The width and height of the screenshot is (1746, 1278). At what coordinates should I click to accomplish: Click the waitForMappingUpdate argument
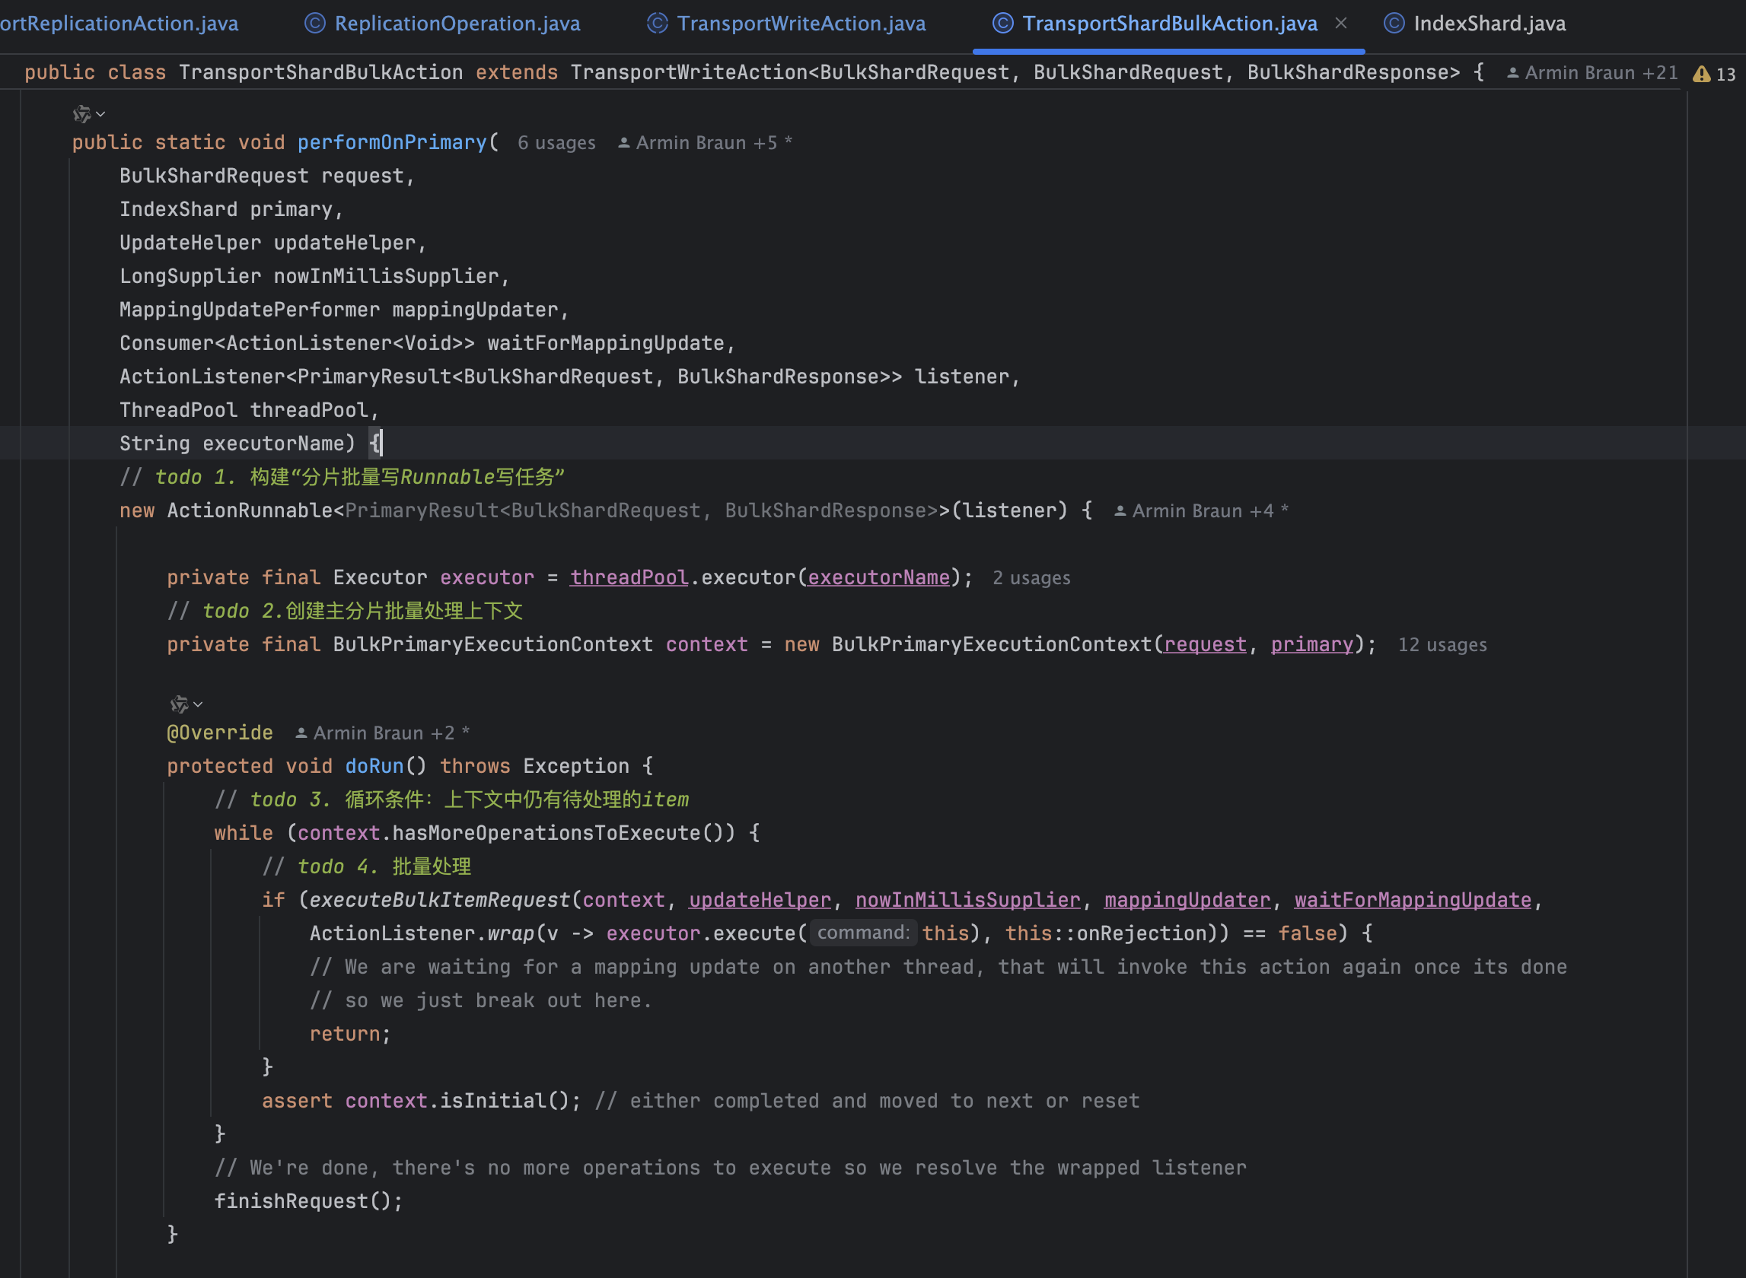[1413, 901]
